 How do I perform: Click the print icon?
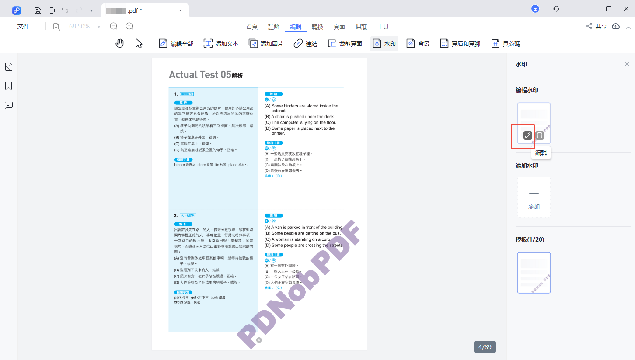(52, 10)
